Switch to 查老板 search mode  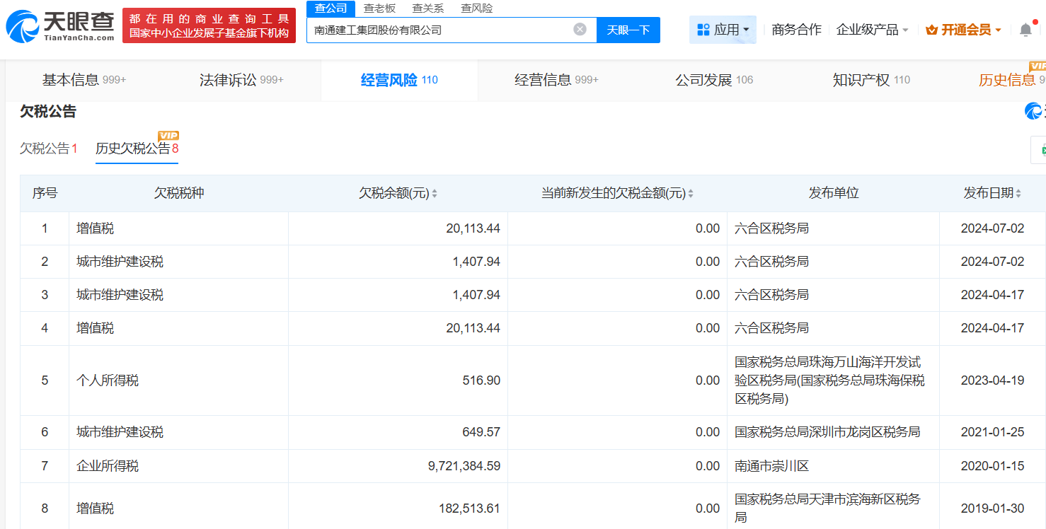(379, 8)
